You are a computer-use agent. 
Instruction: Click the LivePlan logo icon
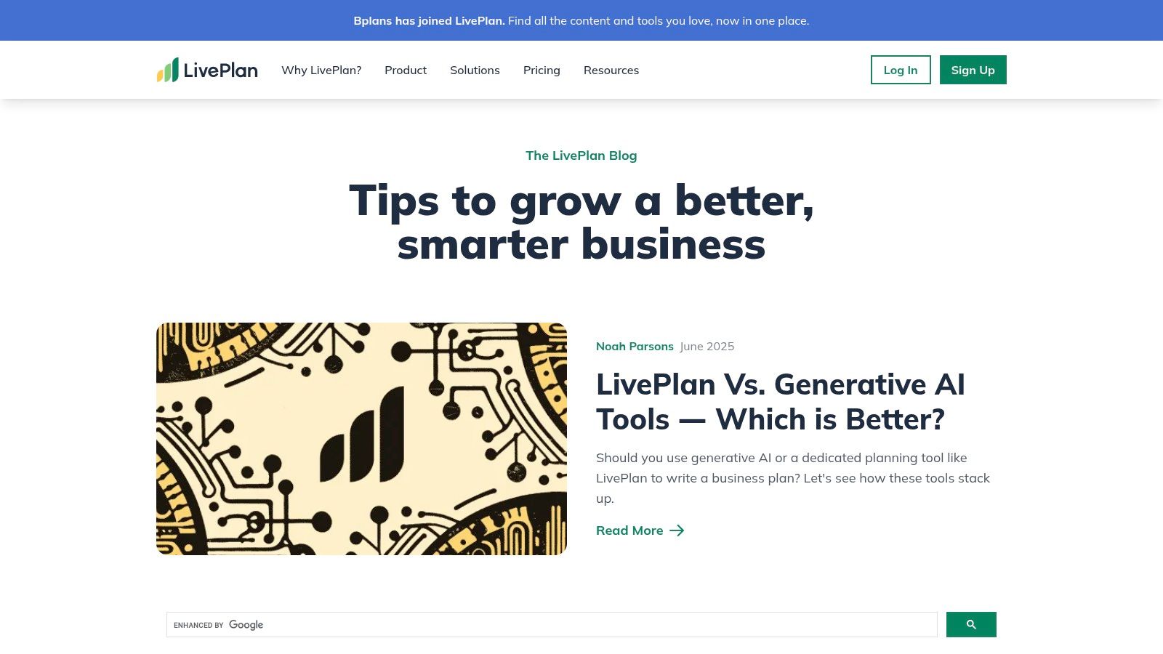[x=169, y=70]
